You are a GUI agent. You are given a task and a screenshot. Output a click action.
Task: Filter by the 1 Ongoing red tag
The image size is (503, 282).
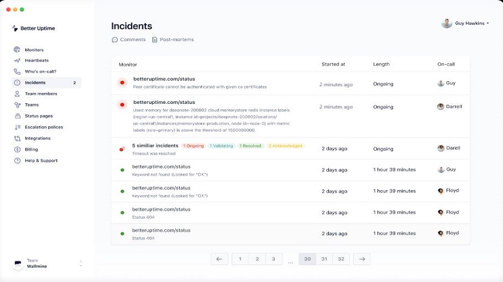tap(193, 146)
